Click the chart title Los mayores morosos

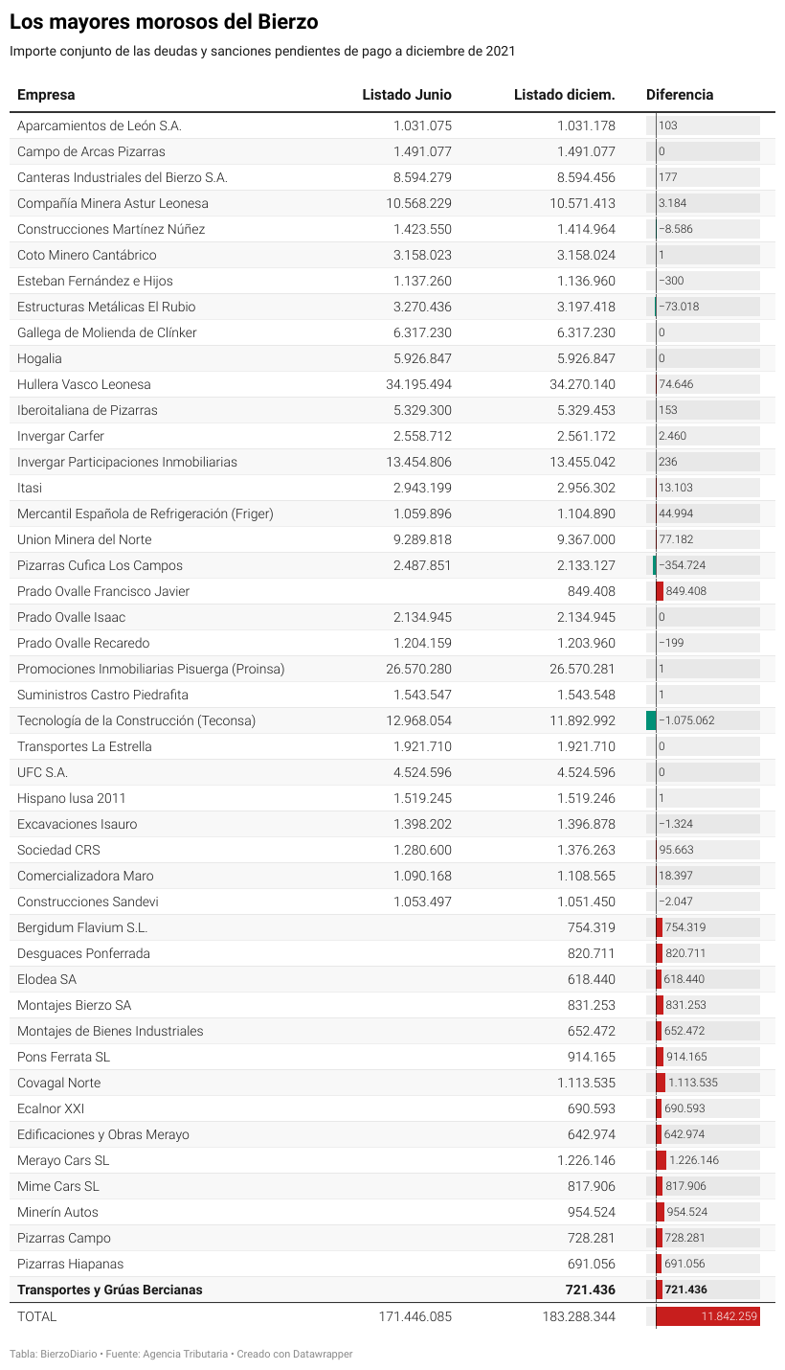pos(164,21)
